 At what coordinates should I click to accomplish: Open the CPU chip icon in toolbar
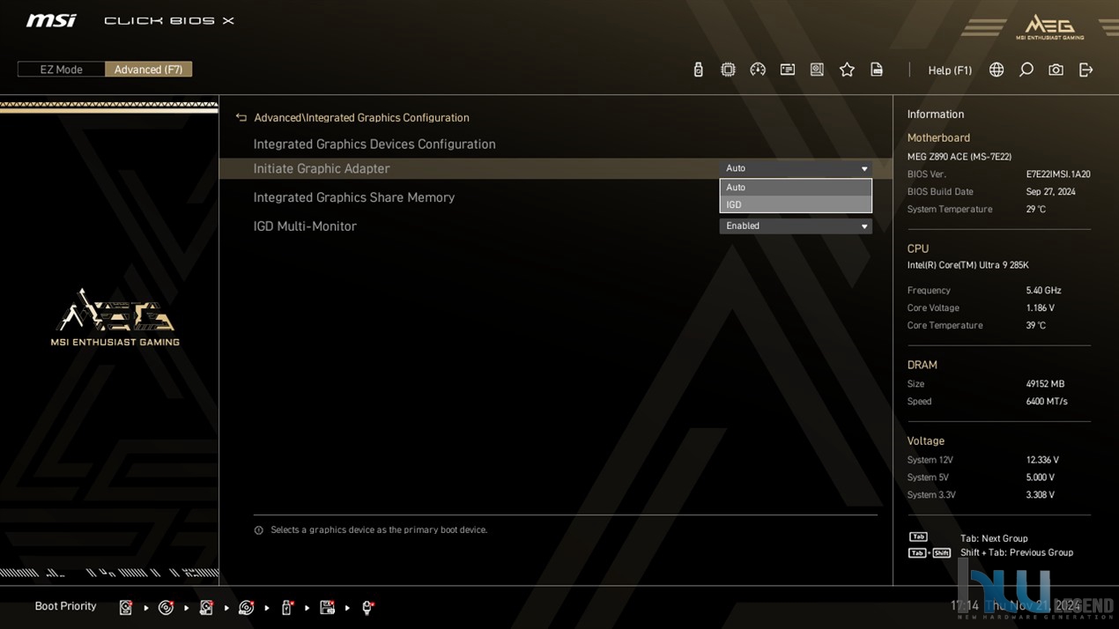click(x=728, y=70)
